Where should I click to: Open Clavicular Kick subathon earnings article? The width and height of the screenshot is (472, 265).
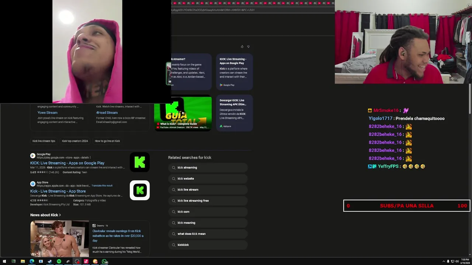pyautogui.click(x=118, y=236)
